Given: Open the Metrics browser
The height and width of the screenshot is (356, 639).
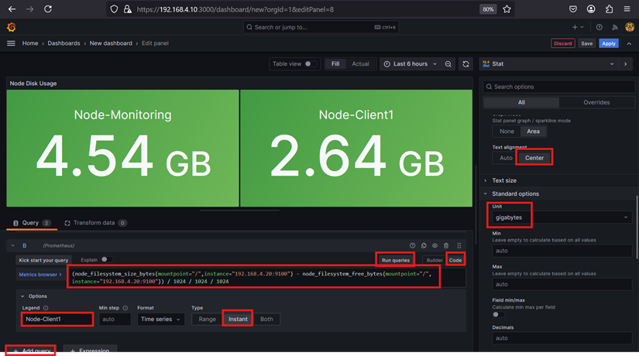Looking at the screenshot, I should pos(40,275).
